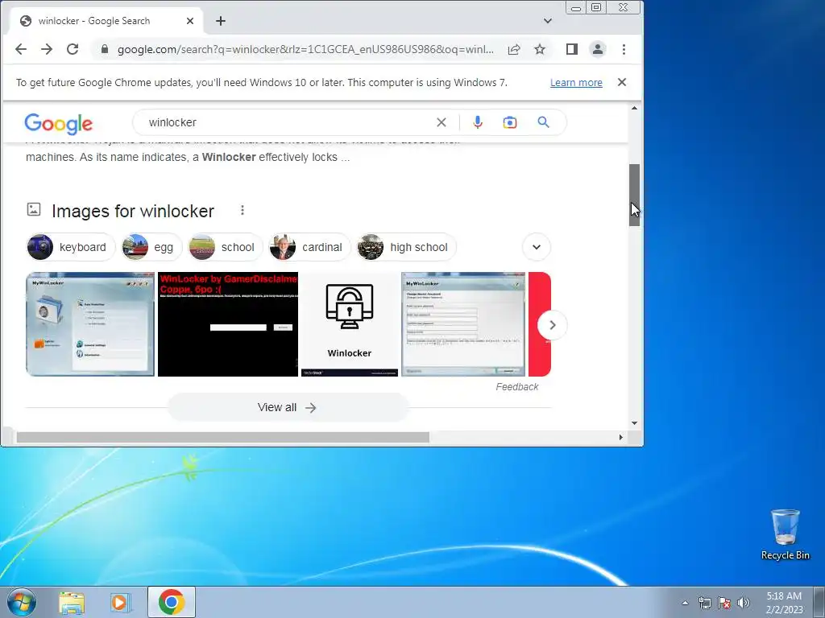Open volume control speaker icon
The height and width of the screenshot is (618, 825).
(x=744, y=603)
